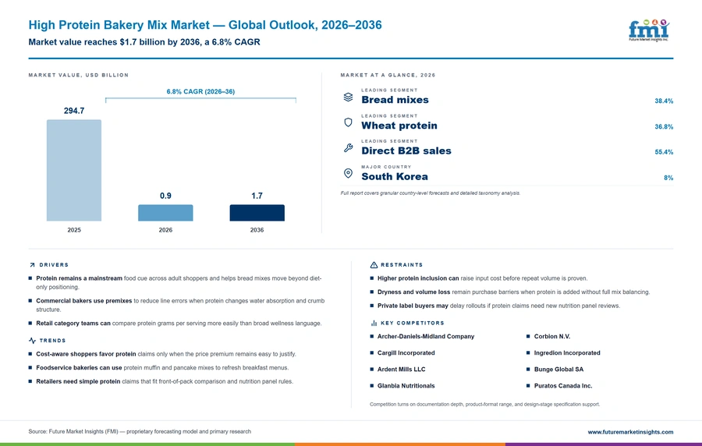Click the 2025 light blue bar

pos(74,171)
